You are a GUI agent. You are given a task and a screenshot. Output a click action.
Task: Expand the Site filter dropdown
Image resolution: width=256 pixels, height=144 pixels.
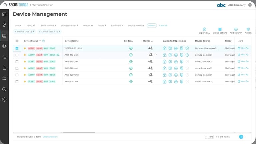(x=18, y=25)
